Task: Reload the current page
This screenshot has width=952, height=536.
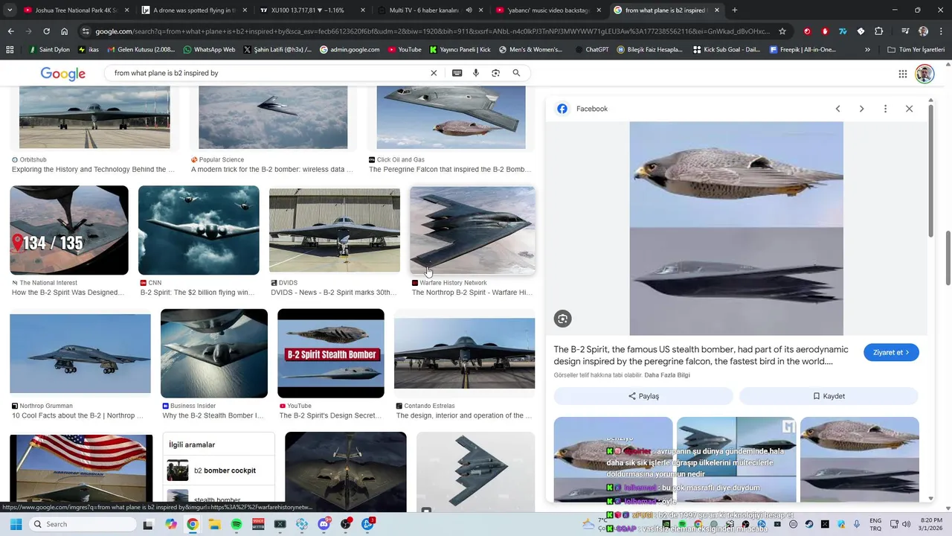Action: click(46, 31)
